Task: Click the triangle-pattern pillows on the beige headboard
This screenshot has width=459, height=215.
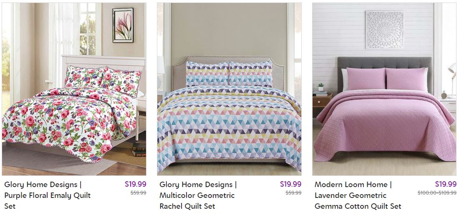Action: coord(229,74)
